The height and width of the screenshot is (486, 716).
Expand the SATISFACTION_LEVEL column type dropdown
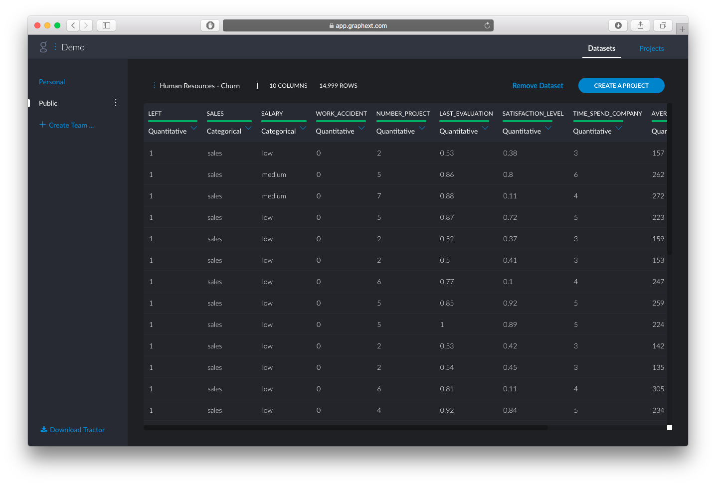(x=548, y=128)
